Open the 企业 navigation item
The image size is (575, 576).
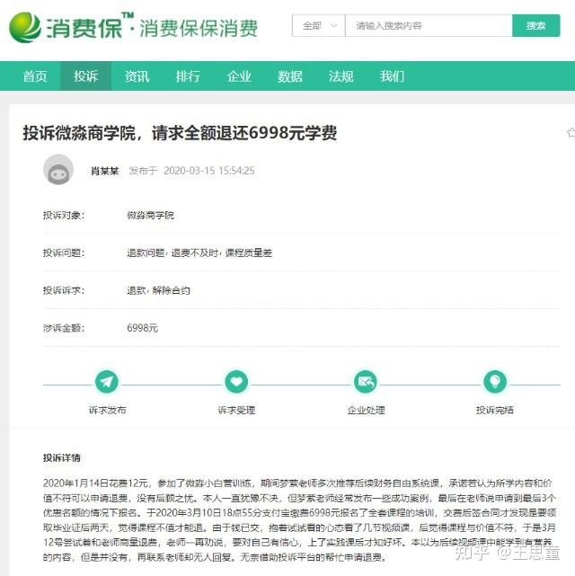239,76
